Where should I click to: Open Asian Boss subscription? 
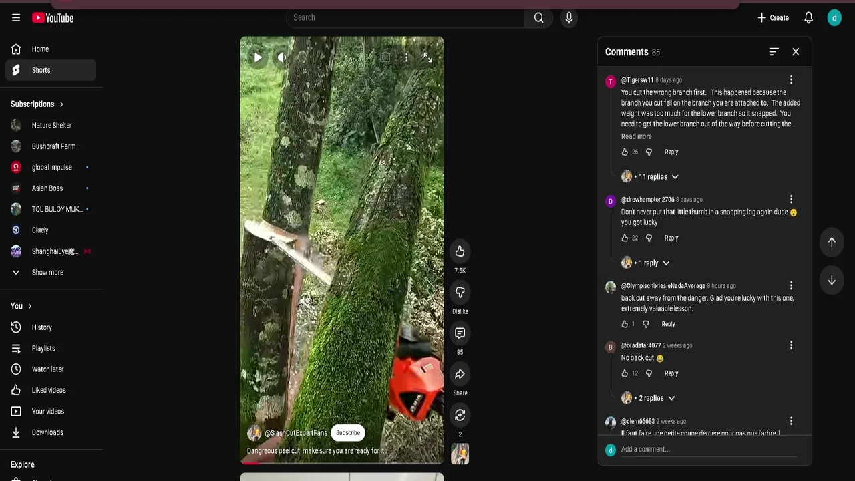click(x=51, y=188)
